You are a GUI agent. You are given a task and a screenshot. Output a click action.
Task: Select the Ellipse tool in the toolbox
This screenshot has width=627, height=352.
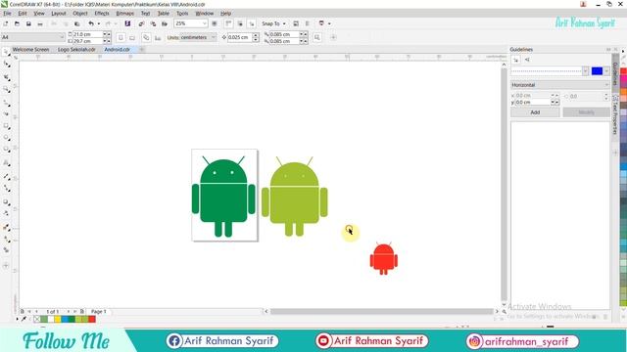pos(6,138)
